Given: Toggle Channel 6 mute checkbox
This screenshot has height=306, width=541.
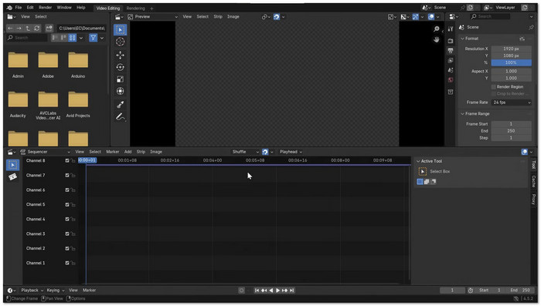Looking at the screenshot, I should point(67,190).
